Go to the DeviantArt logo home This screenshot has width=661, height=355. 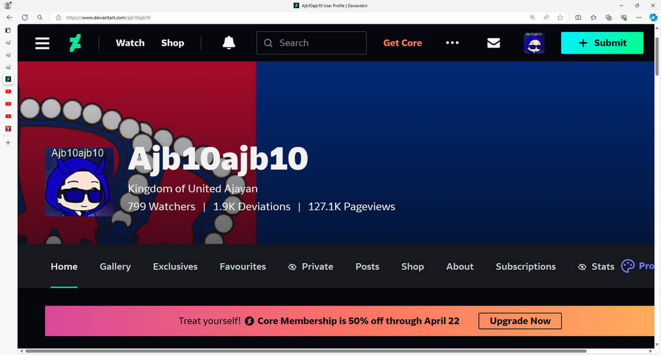[x=75, y=43]
